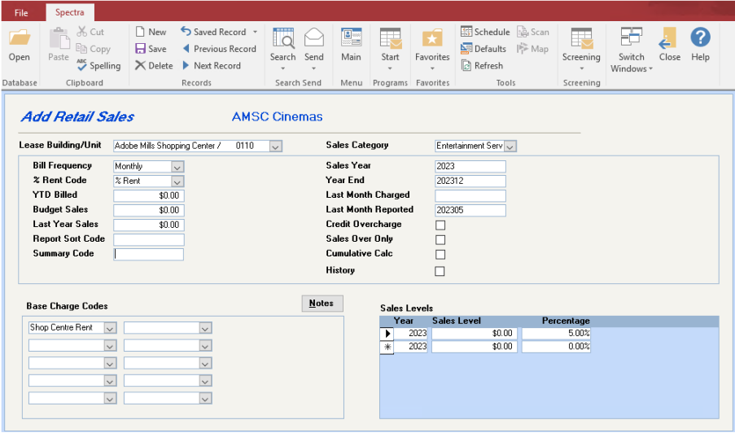This screenshot has width=735, height=433.
Task: Go to Next Record
Action: point(212,65)
